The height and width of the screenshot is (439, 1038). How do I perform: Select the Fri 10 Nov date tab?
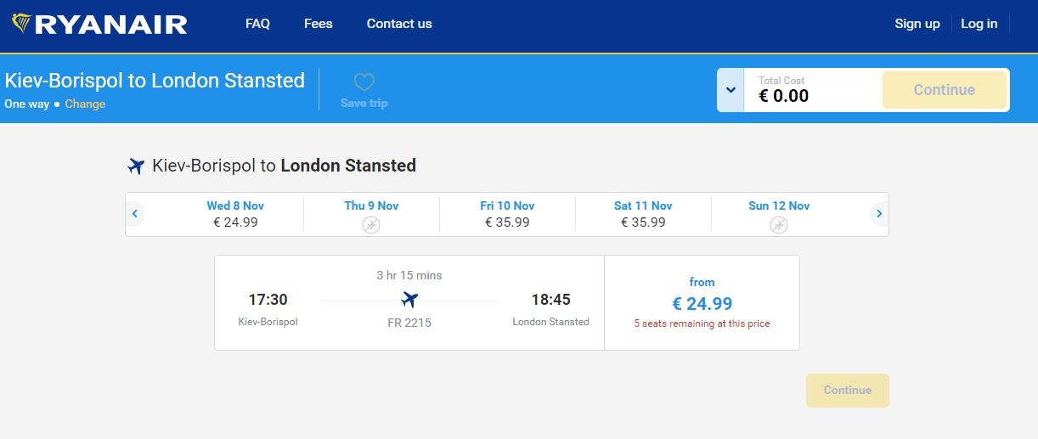click(x=507, y=214)
